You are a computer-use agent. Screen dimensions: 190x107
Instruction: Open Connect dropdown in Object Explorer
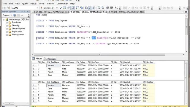[x=7, y=15]
